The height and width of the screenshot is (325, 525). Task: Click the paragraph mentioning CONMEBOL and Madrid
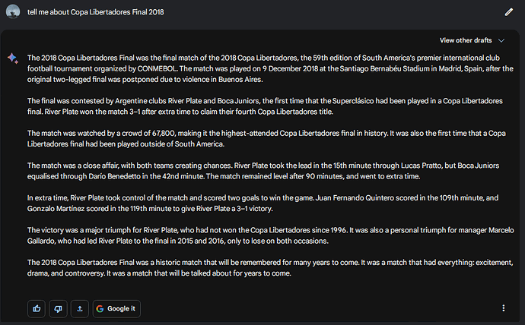(270, 68)
